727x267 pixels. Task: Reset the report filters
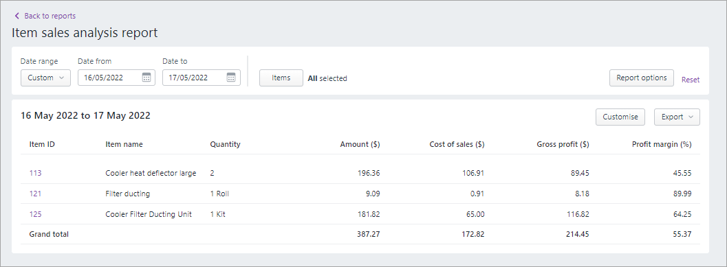pyautogui.click(x=691, y=80)
